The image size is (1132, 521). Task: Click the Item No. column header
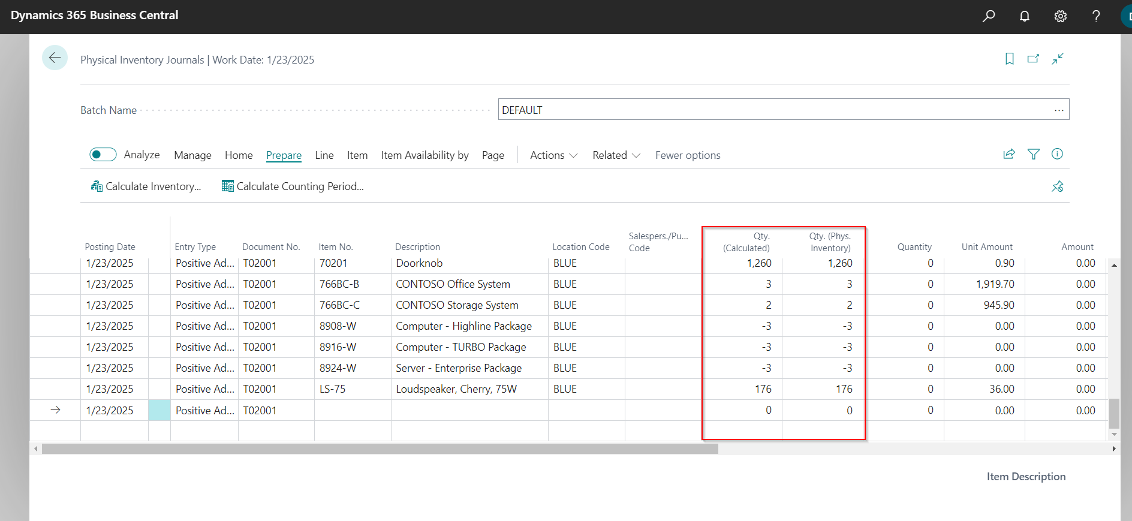[336, 247]
